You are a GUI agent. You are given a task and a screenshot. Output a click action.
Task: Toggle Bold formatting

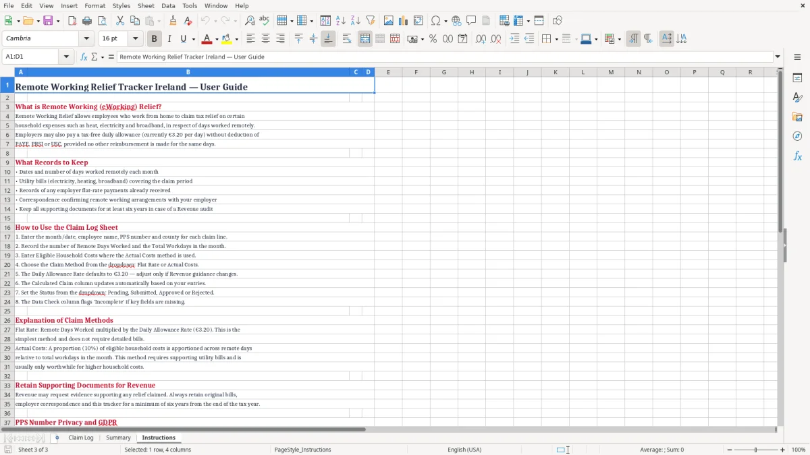coord(154,39)
